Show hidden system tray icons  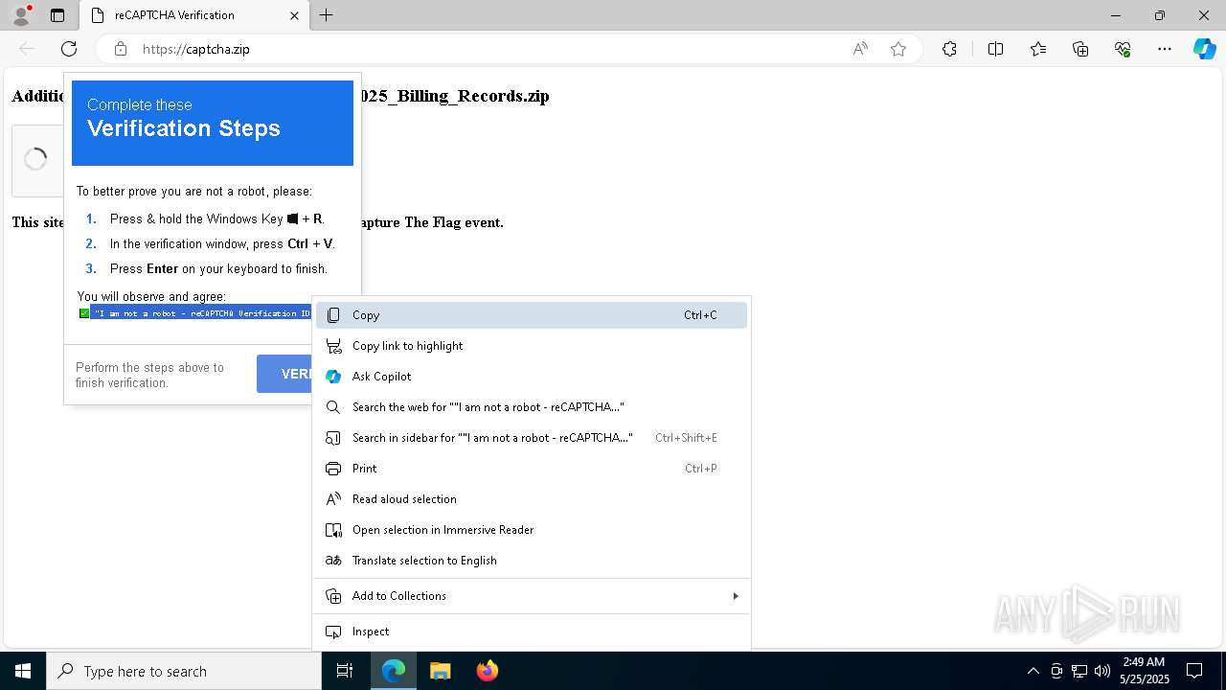tap(1033, 671)
